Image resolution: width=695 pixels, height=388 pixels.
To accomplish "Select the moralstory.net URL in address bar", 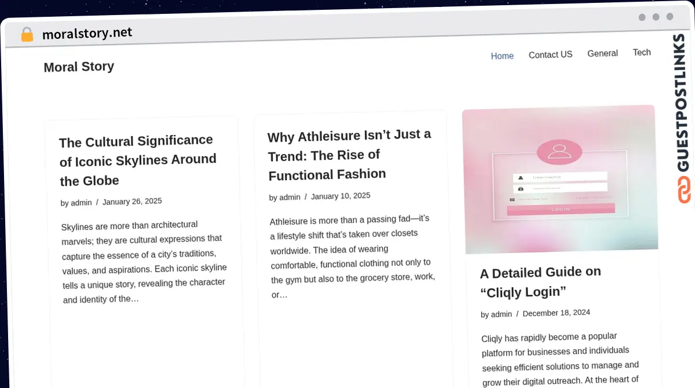I will 87,34.
